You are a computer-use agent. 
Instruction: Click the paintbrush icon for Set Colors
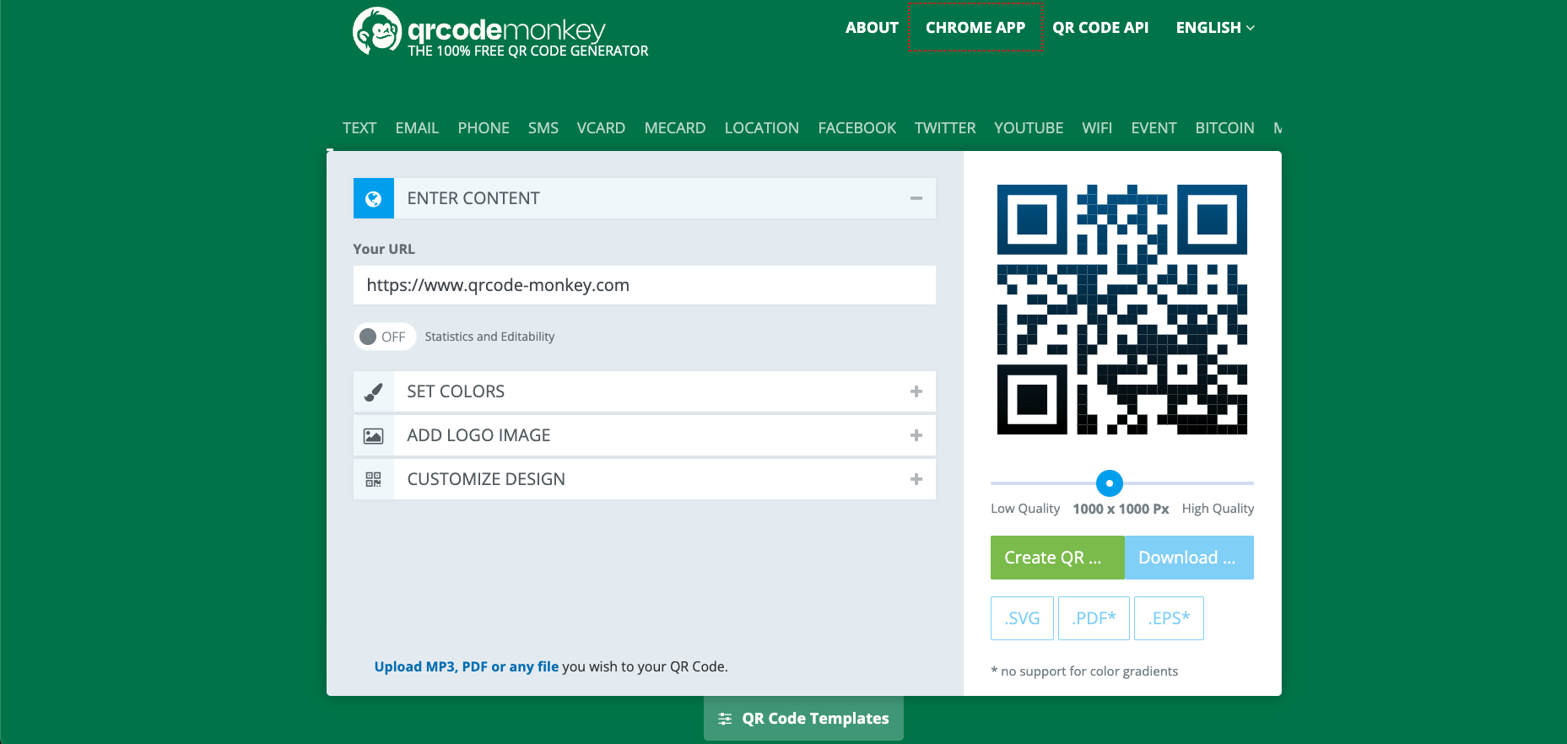tap(373, 391)
